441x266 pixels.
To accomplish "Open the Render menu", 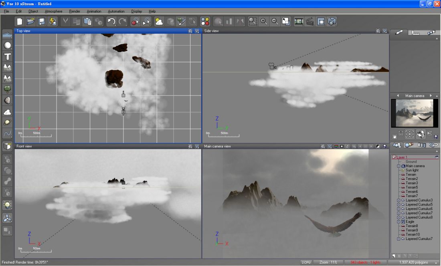I will [75, 11].
